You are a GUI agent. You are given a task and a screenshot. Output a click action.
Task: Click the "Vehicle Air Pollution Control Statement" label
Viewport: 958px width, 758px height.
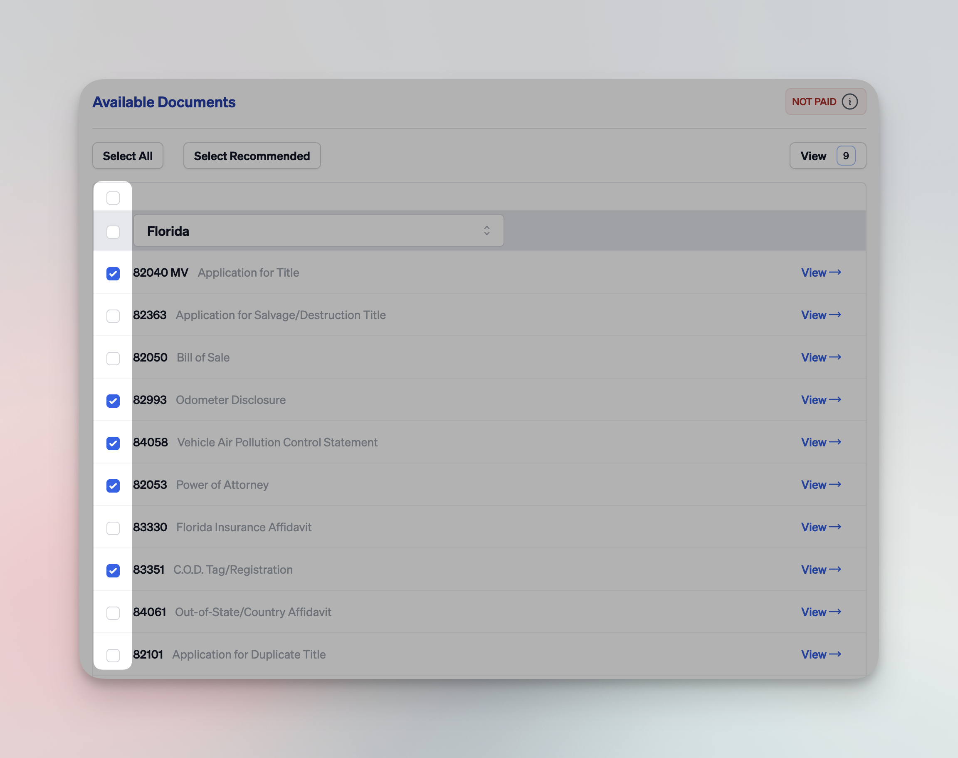point(277,442)
